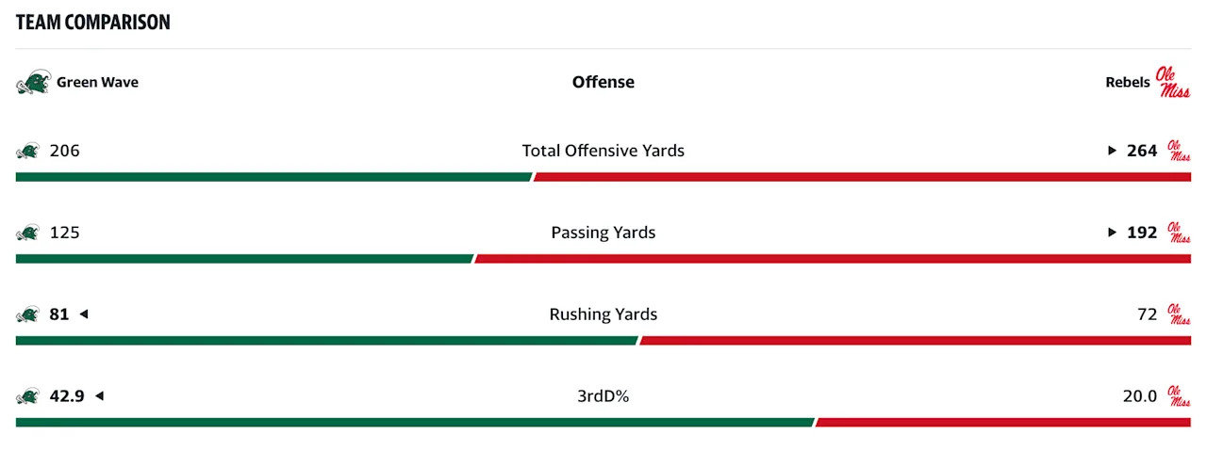
Task: Click Ole Miss icon beside 264 yards
Action: pyautogui.click(x=1179, y=151)
